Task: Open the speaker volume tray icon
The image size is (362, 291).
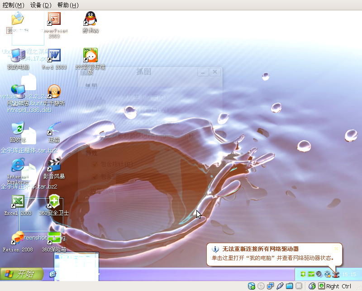Action: pos(319,274)
